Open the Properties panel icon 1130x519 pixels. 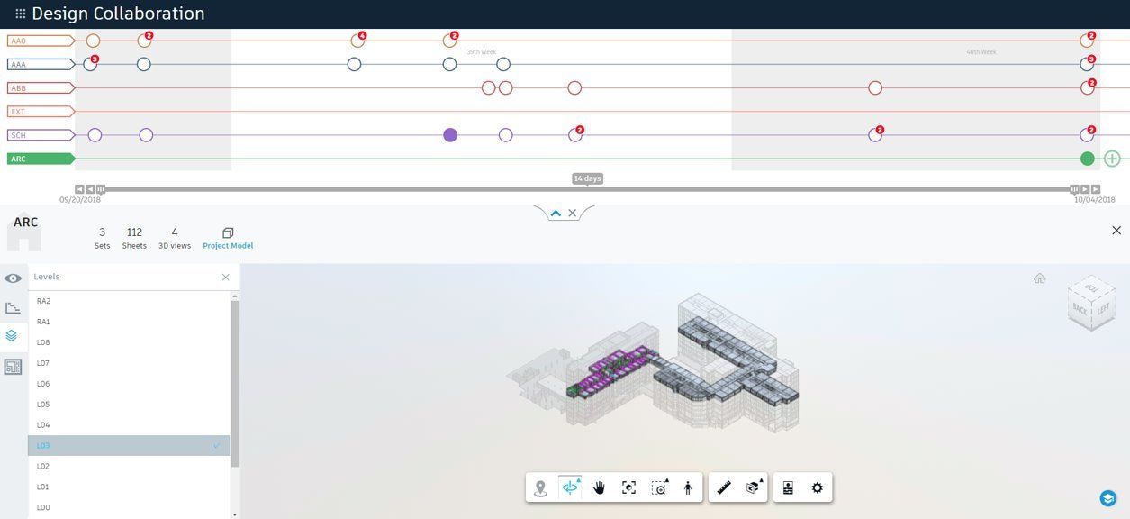[788, 487]
